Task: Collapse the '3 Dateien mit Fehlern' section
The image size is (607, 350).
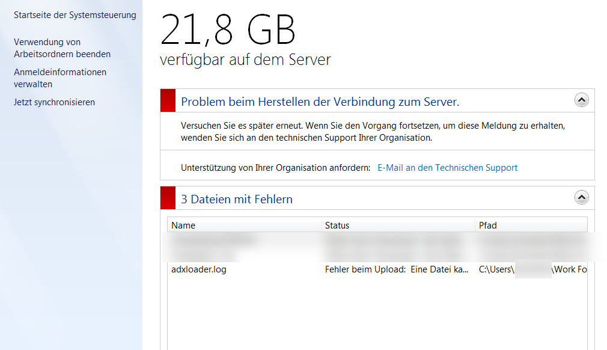Action: pos(581,197)
